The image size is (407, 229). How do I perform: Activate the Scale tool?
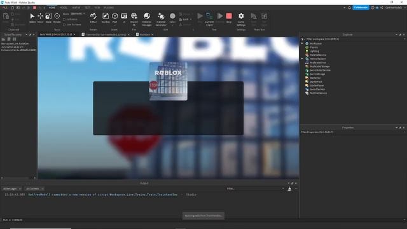(48, 18)
